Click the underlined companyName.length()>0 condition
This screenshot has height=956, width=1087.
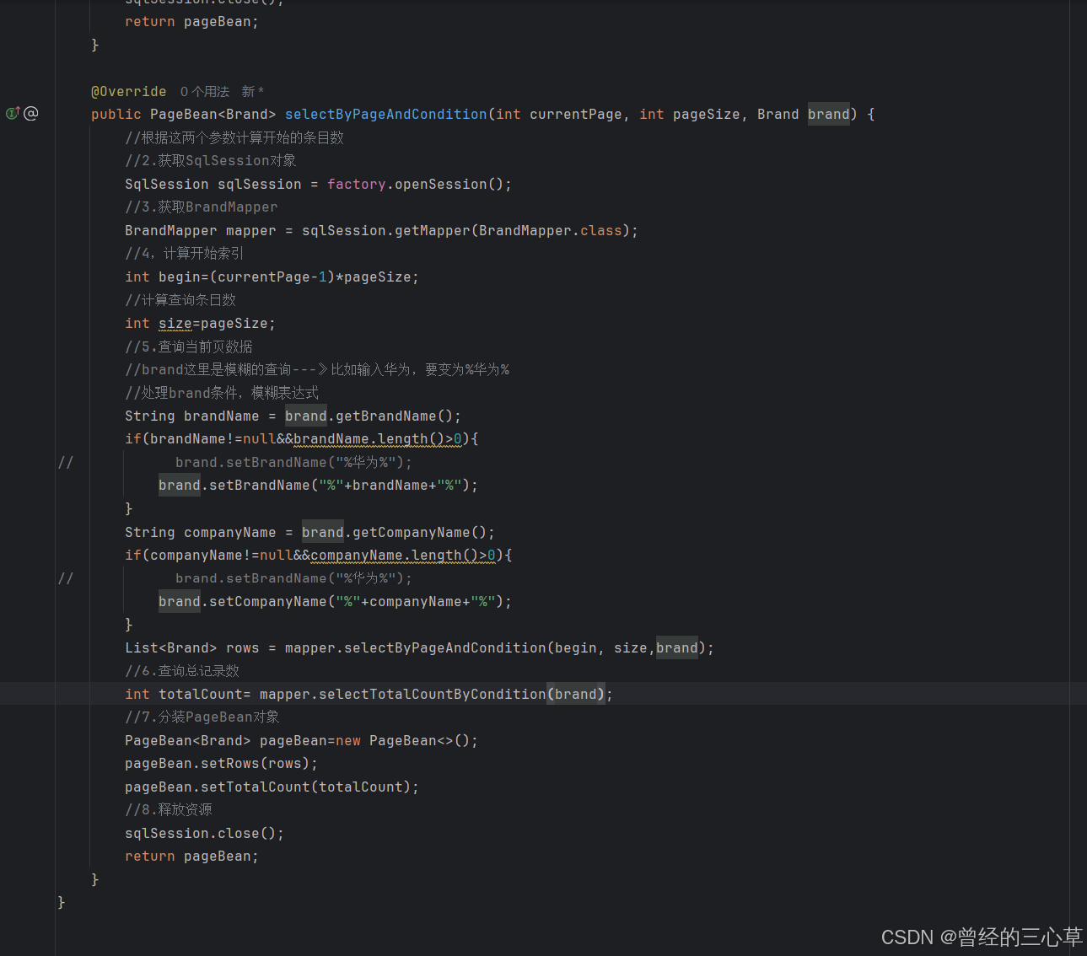point(403,555)
